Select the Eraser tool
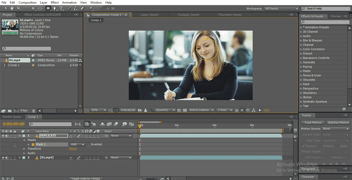The image size is (352, 180). [82, 8]
